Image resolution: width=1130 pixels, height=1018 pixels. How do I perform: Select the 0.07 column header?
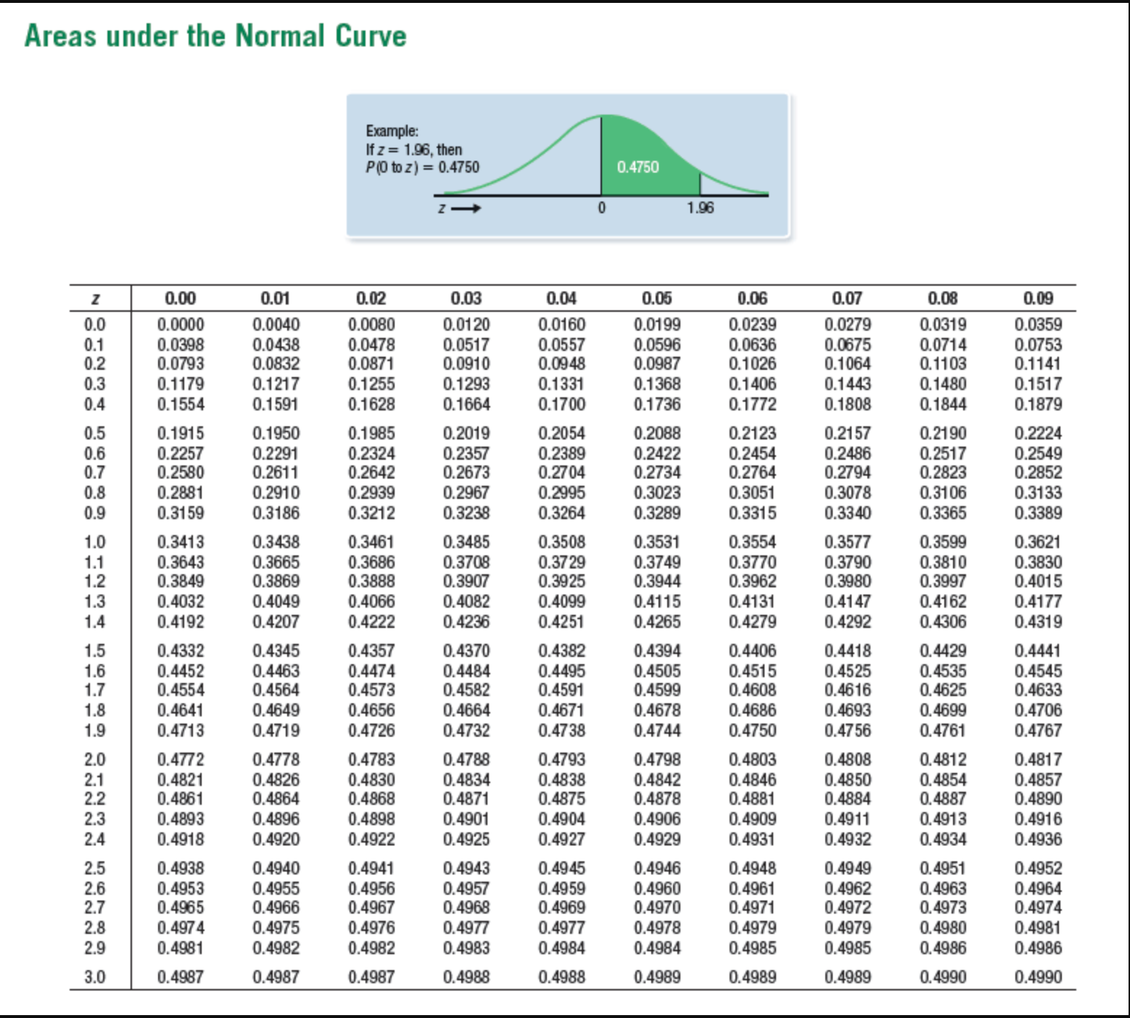click(x=848, y=298)
